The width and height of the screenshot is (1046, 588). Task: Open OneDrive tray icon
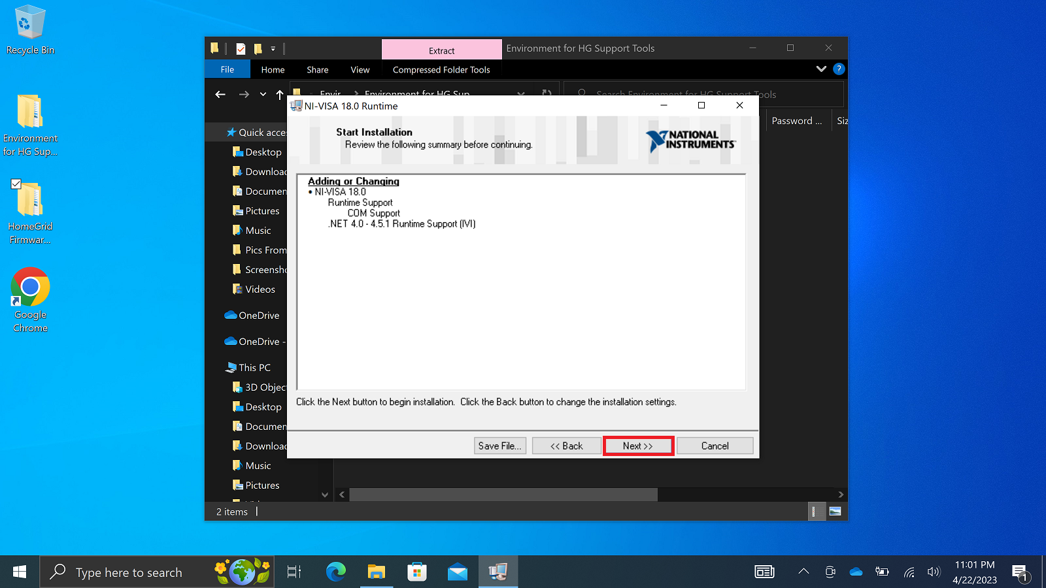[x=856, y=572]
